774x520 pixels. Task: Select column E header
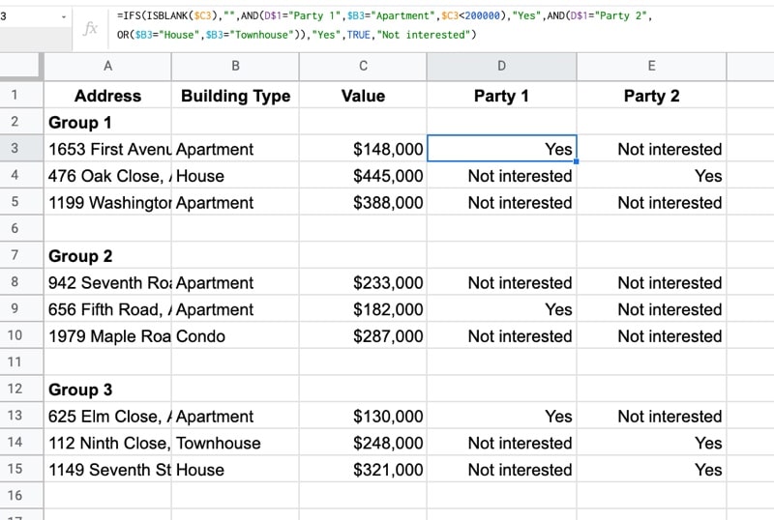tap(651, 66)
